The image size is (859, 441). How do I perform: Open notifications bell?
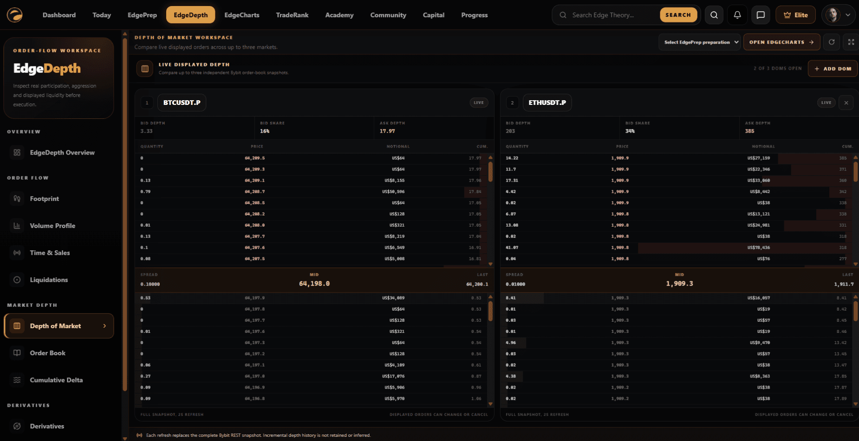pos(737,15)
